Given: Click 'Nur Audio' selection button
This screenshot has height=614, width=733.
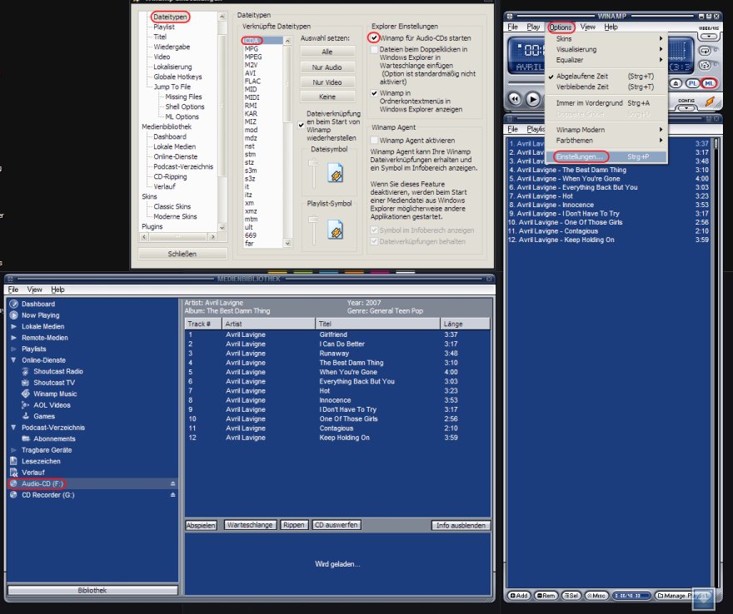Looking at the screenshot, I should (x=327, y=67).
